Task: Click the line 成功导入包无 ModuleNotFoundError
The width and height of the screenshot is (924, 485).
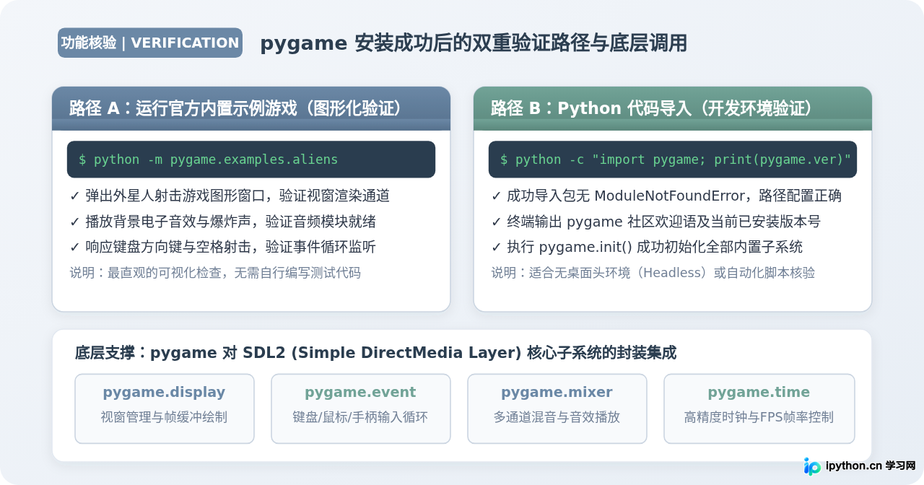Action: tap(666, 196)
